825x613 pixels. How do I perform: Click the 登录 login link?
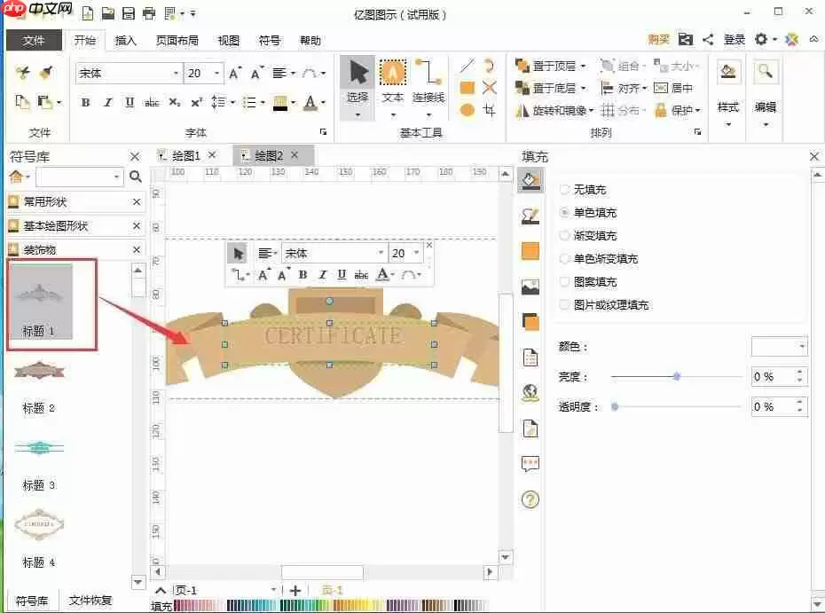click(x=733, y=40)
